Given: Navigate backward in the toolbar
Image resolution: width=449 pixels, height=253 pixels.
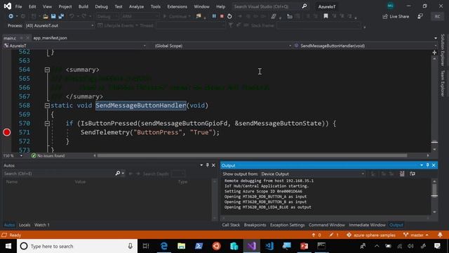Looking at the screenshot, I should 11,16.
